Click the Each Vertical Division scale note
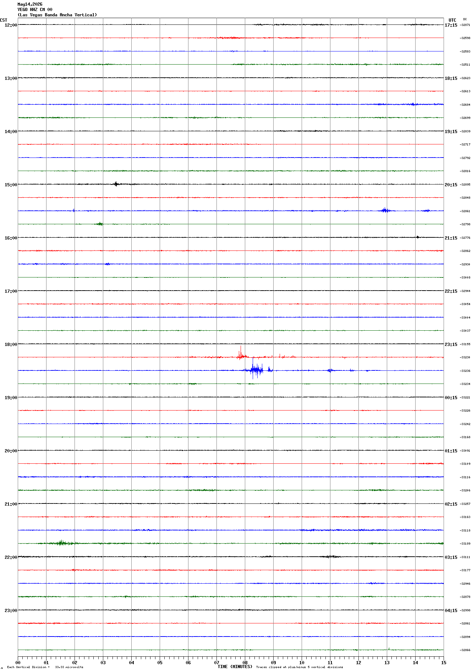472x672 pixels. [x=45, y=667]
